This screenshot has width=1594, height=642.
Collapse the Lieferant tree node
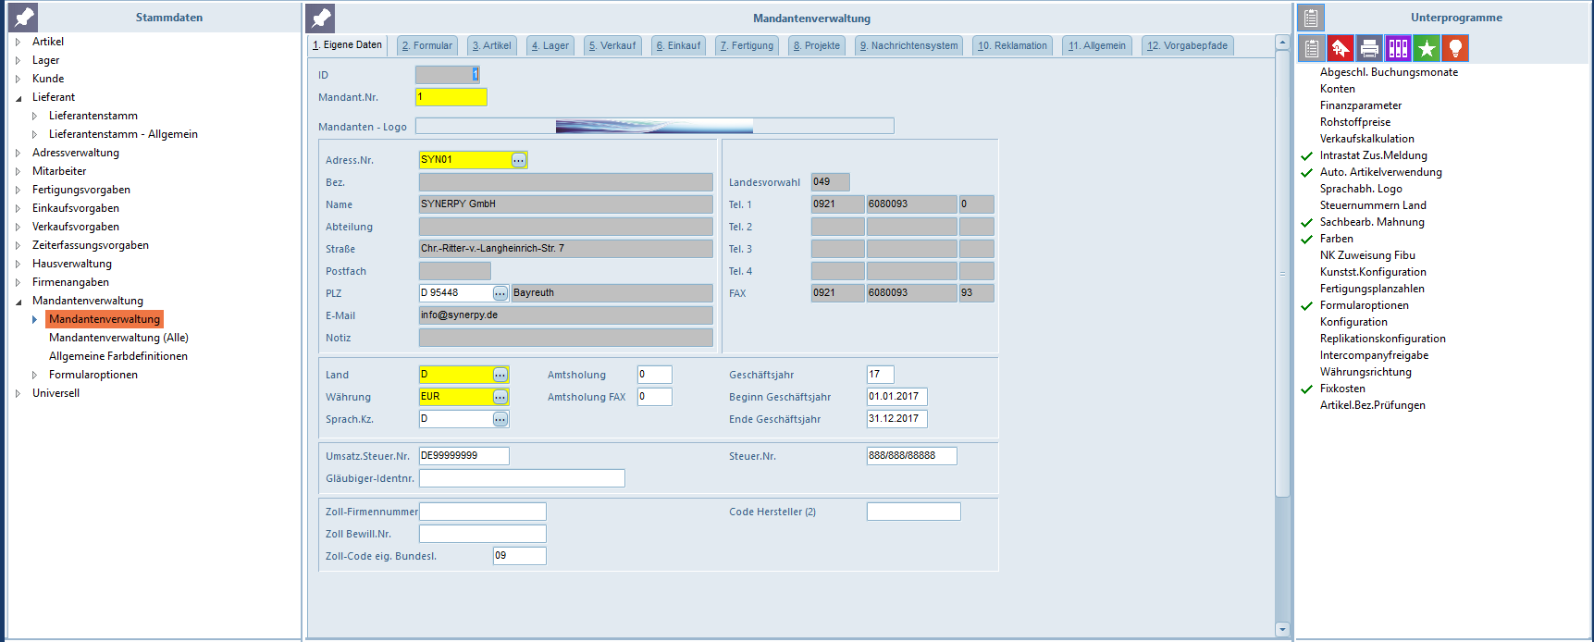18,97
